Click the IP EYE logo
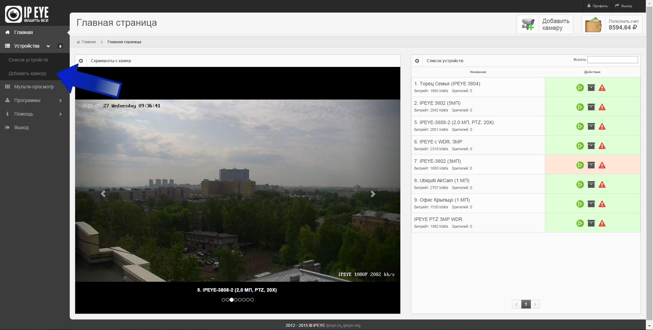The width and height of the screenshot is (653, 330). 27,14
